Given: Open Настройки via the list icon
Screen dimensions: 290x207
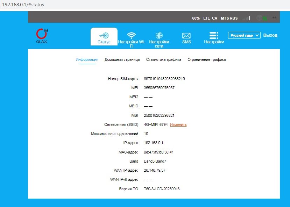Looking at the screenshot, I should tap(214, 36).
